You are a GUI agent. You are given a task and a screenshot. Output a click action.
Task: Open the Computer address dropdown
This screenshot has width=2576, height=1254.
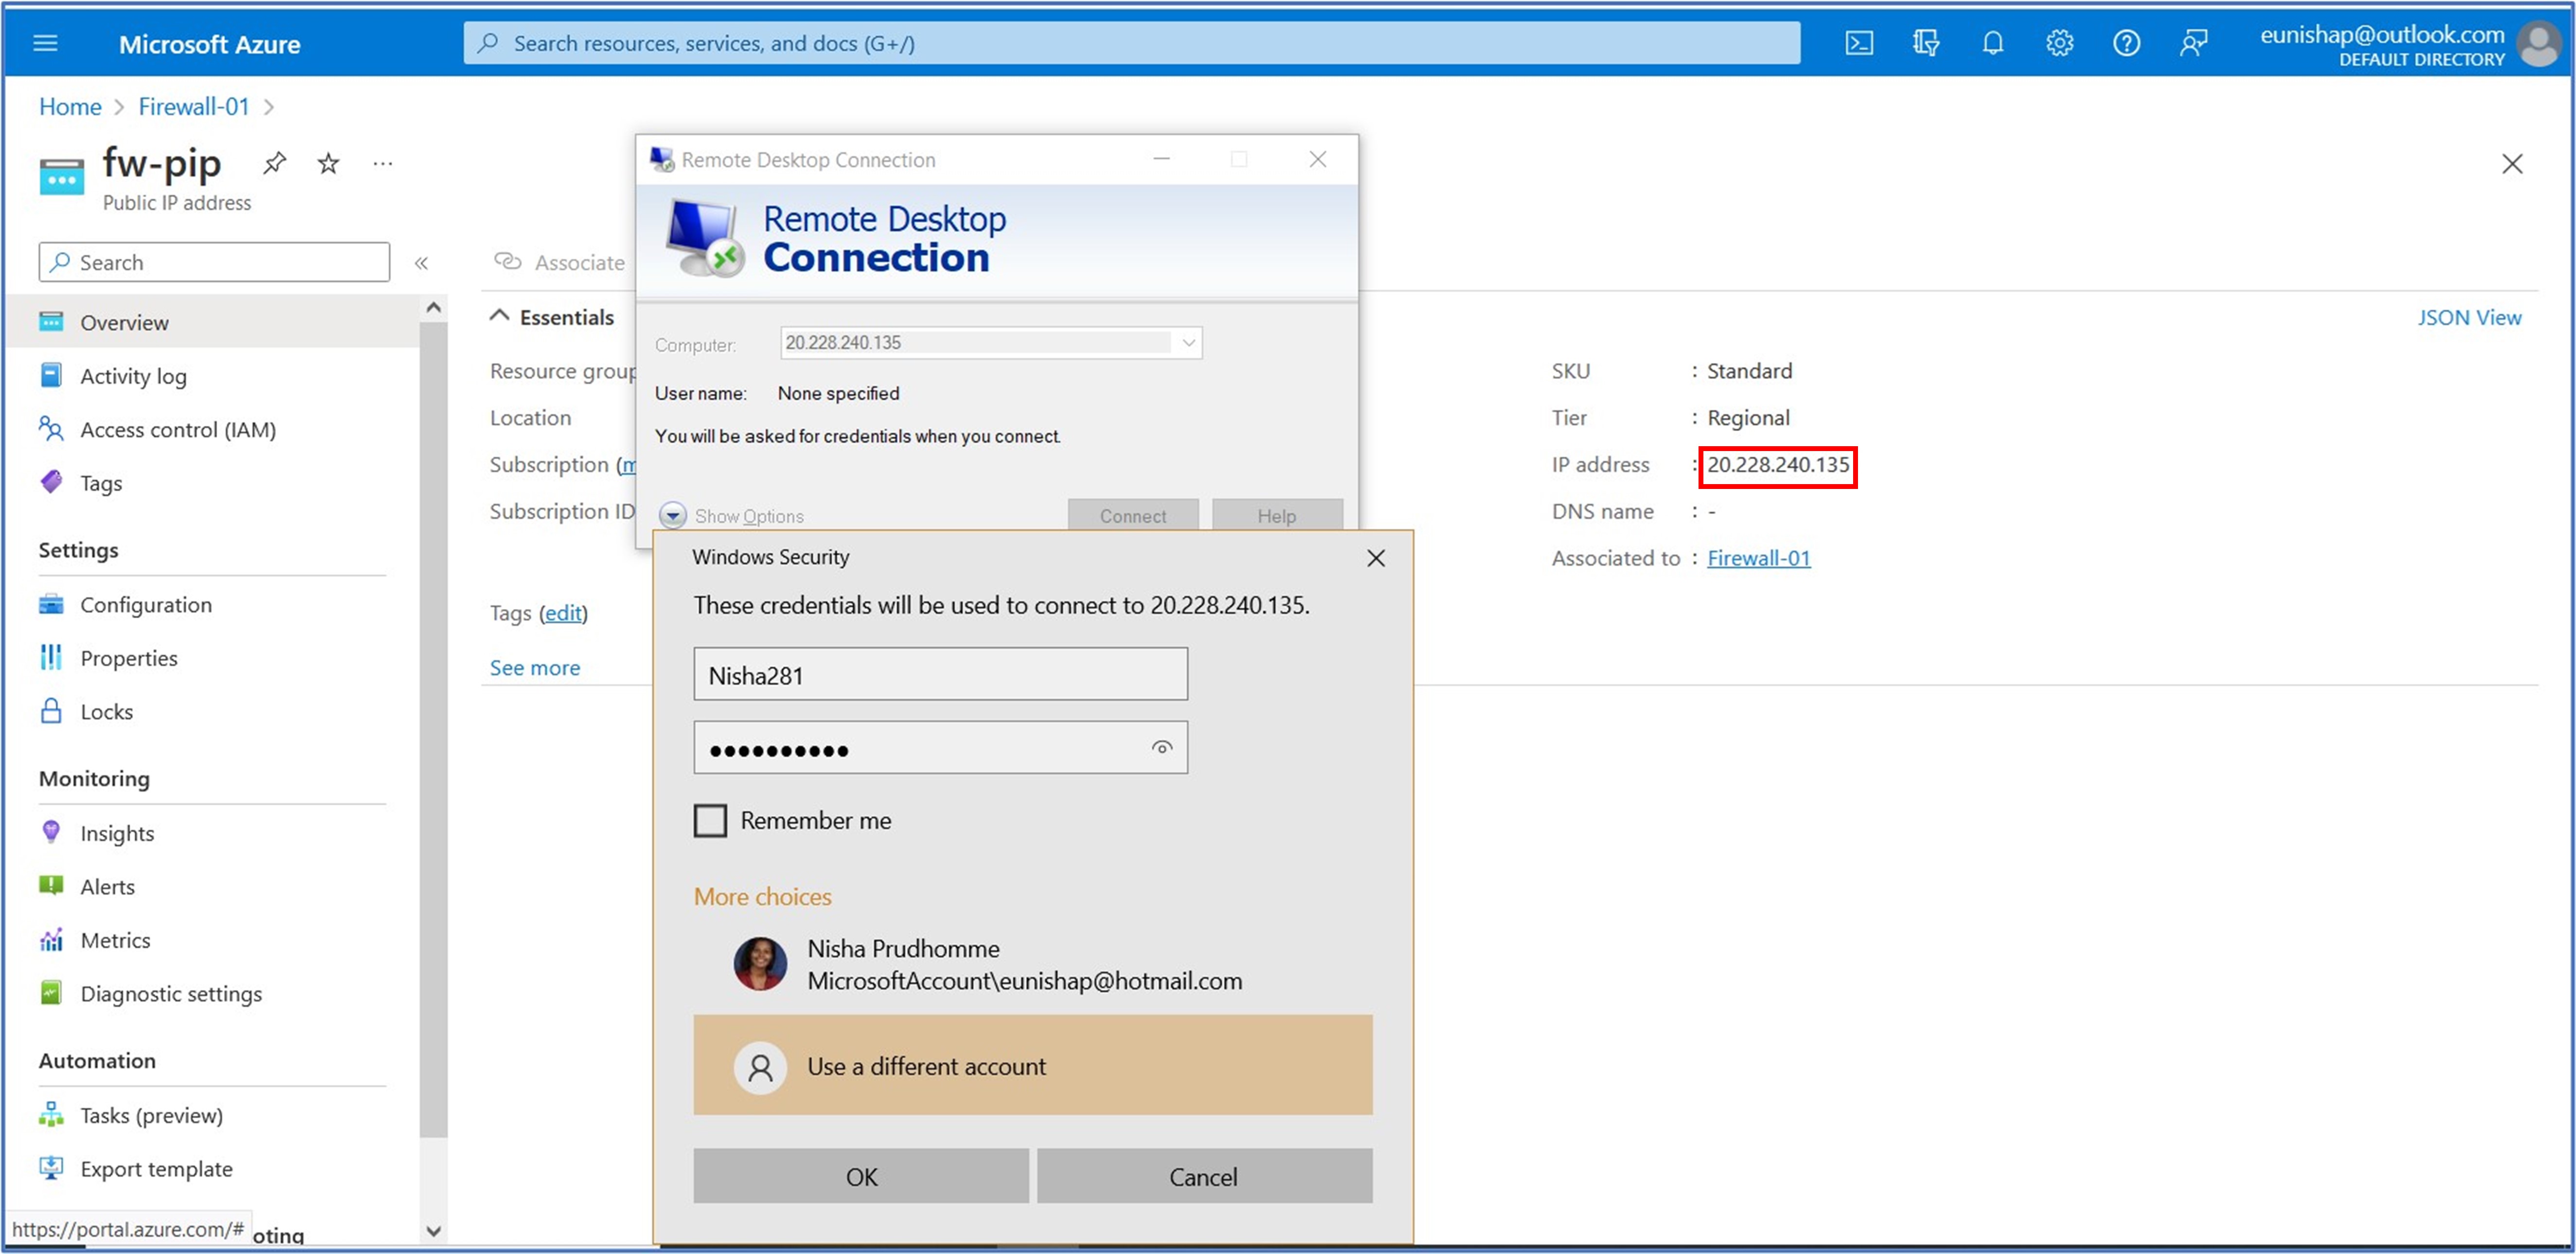[x=1187, y=342]
